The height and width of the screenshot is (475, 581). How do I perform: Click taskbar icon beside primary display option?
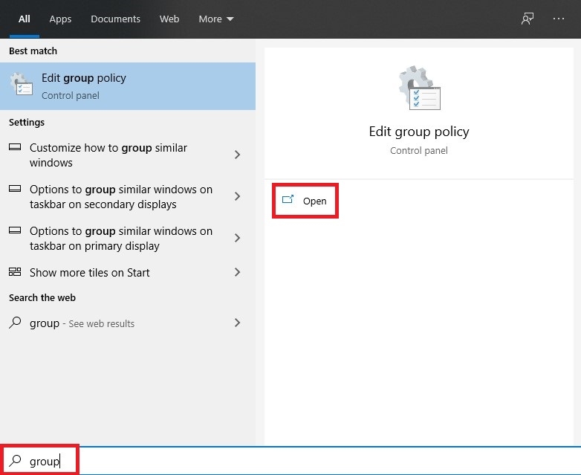(x=15, y=230)
